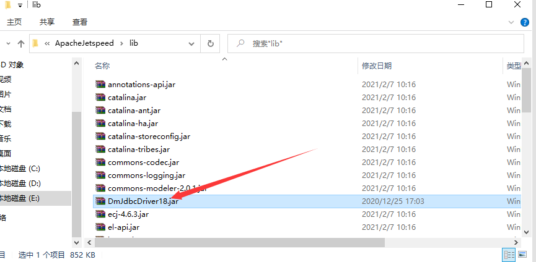Click the catalina-storeconfig.jar file name

tap(149, 137)
